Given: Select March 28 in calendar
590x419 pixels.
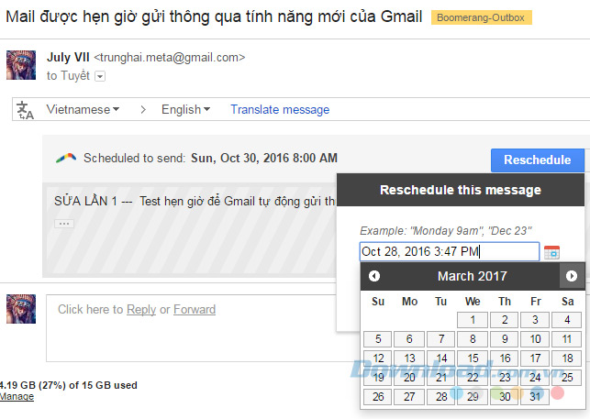Looking at the screenshot, I should coord(441,397).
